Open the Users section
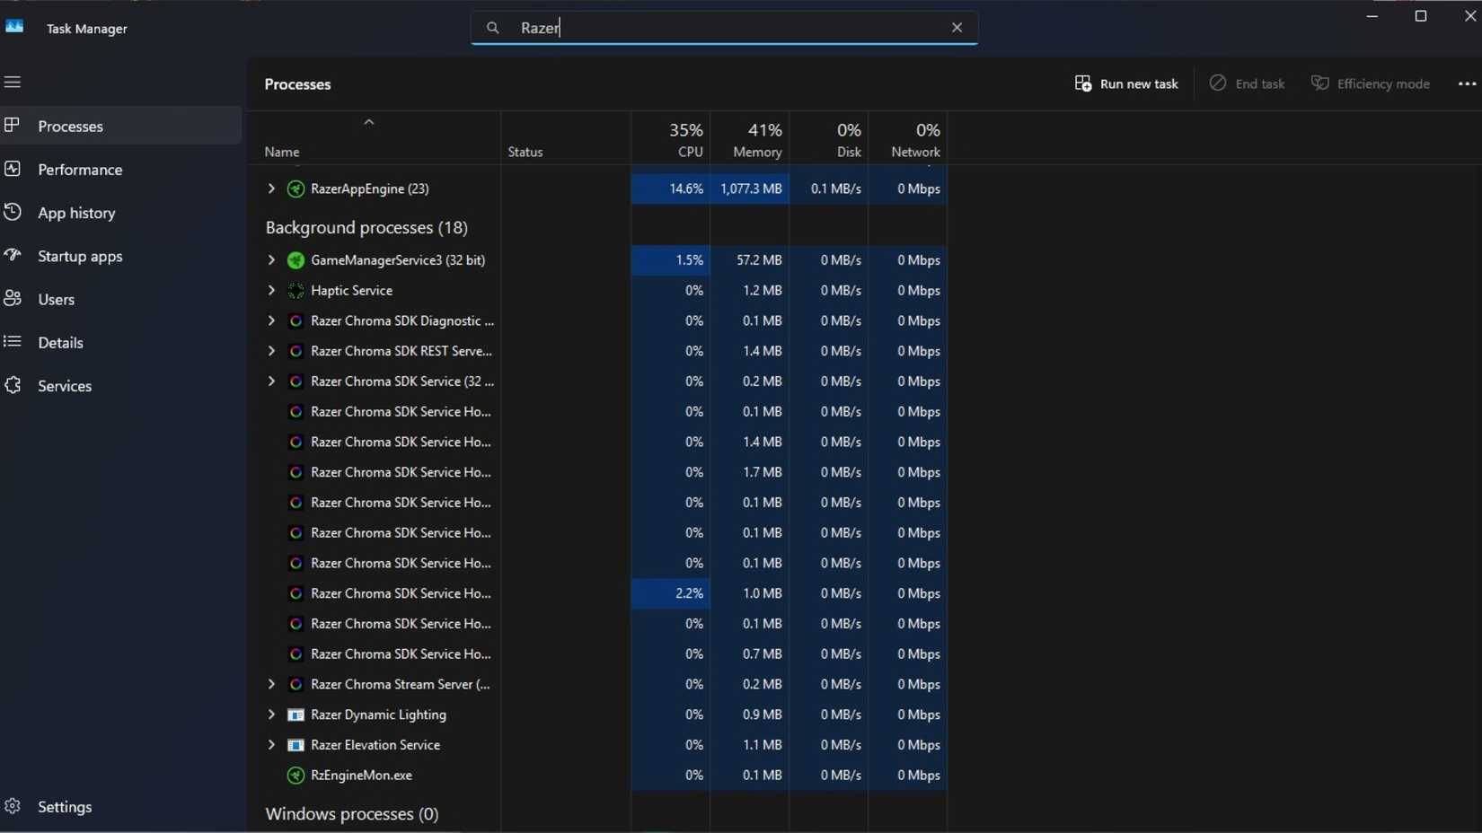1482x833 pixels. 56,298
